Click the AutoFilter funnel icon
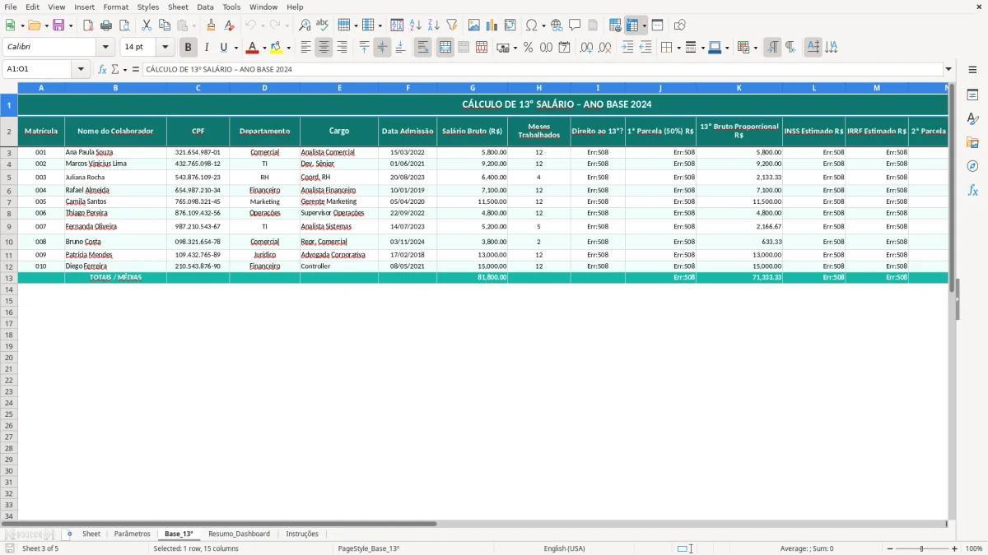988x555 pixels. tap(452, 25)
